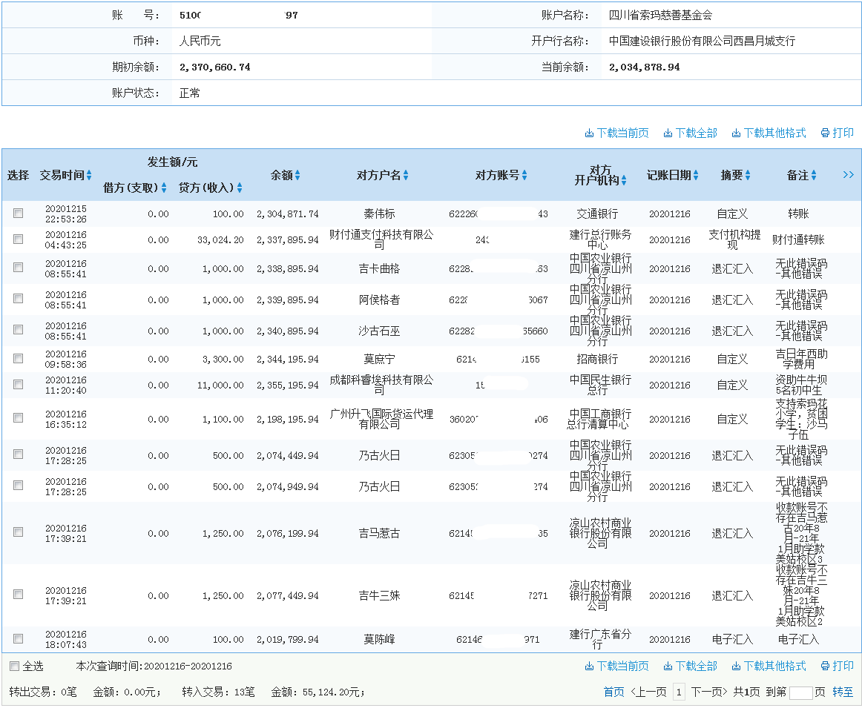Image resolution: width=862 pixels, height=708 pixels.
Task: Expand hidden columns via the >> chevron
Action: point(849,175)
